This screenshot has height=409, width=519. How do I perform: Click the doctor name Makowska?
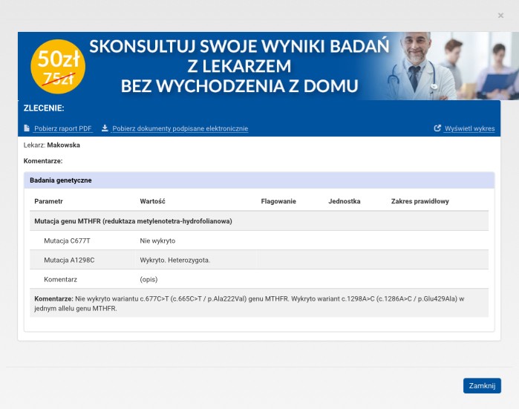click(x=63, y=145)
